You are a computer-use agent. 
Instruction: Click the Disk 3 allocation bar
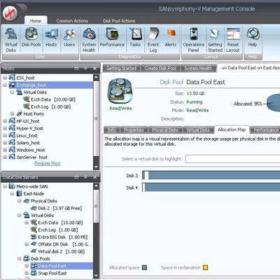click(x=211, y=175)
